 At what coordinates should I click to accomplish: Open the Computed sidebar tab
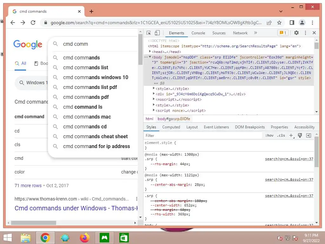(171, 127)
